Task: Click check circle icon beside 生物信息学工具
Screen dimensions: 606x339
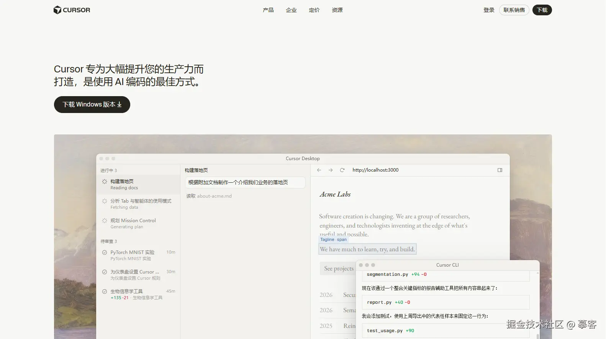Action: 105,292
